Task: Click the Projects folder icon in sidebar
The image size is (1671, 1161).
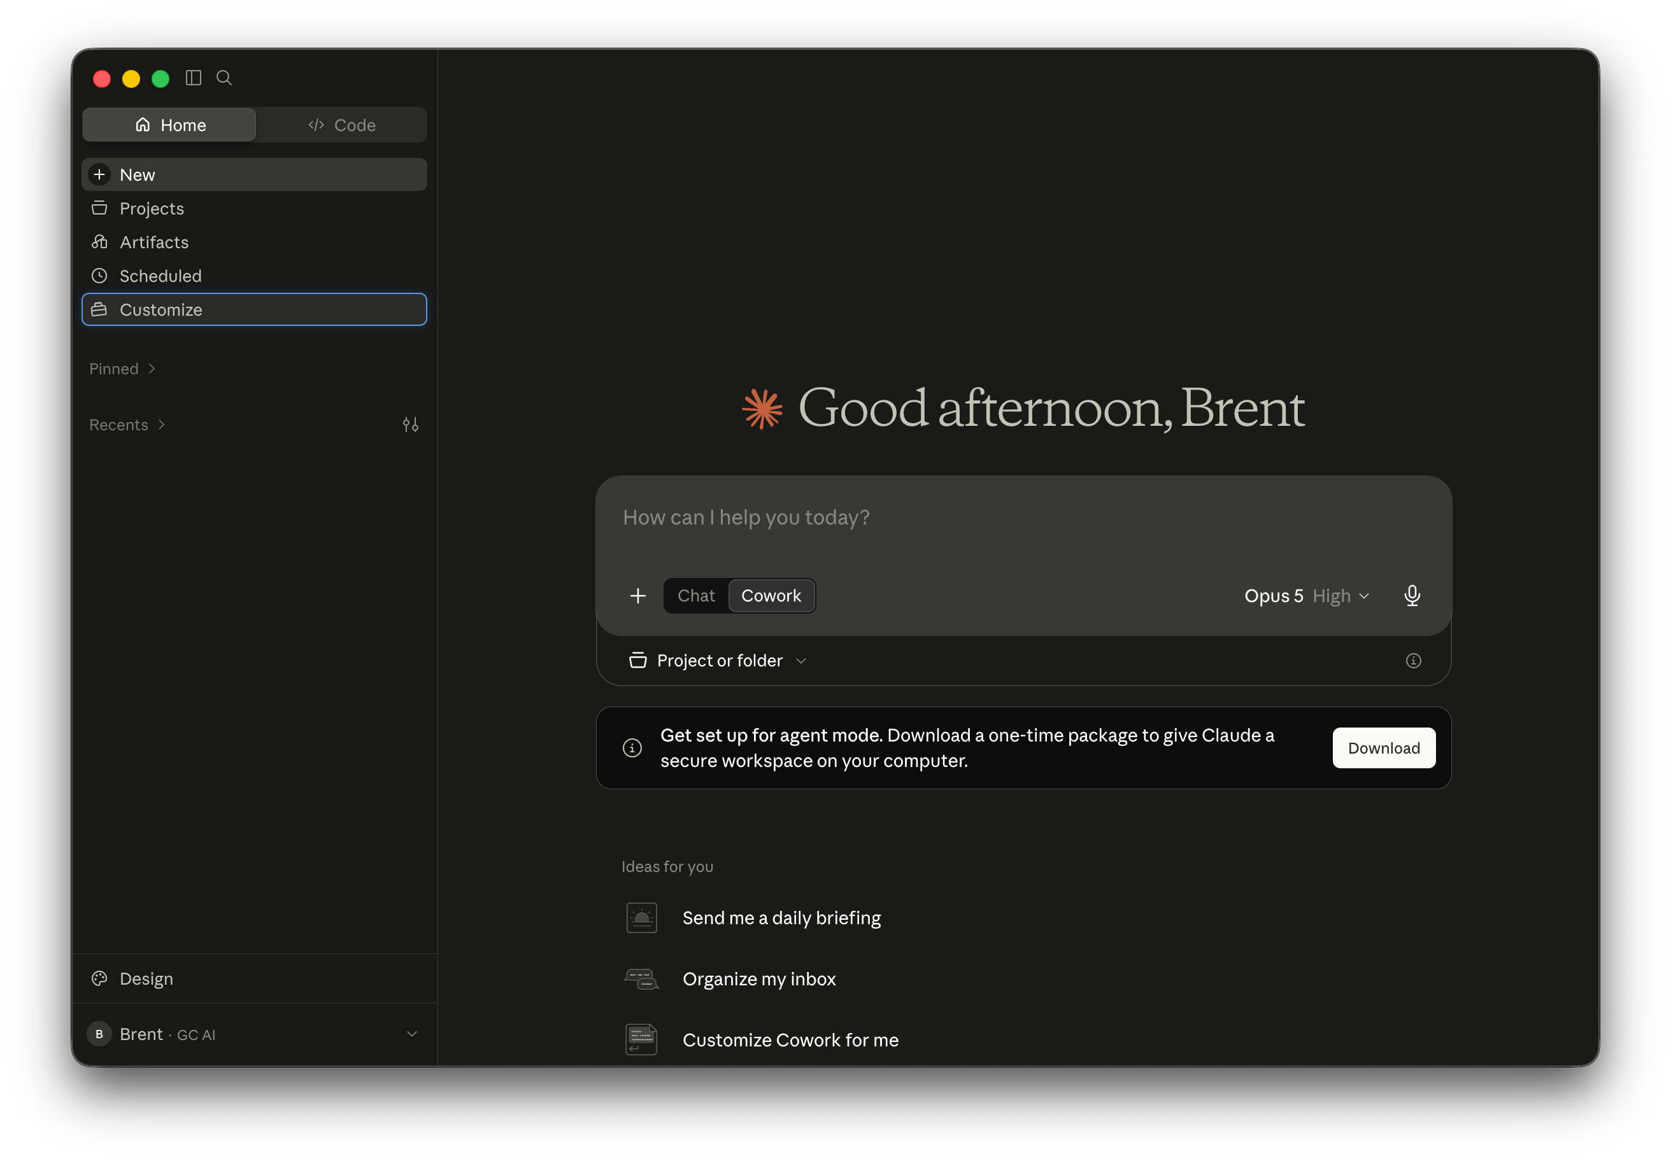Action: [100, 209]
